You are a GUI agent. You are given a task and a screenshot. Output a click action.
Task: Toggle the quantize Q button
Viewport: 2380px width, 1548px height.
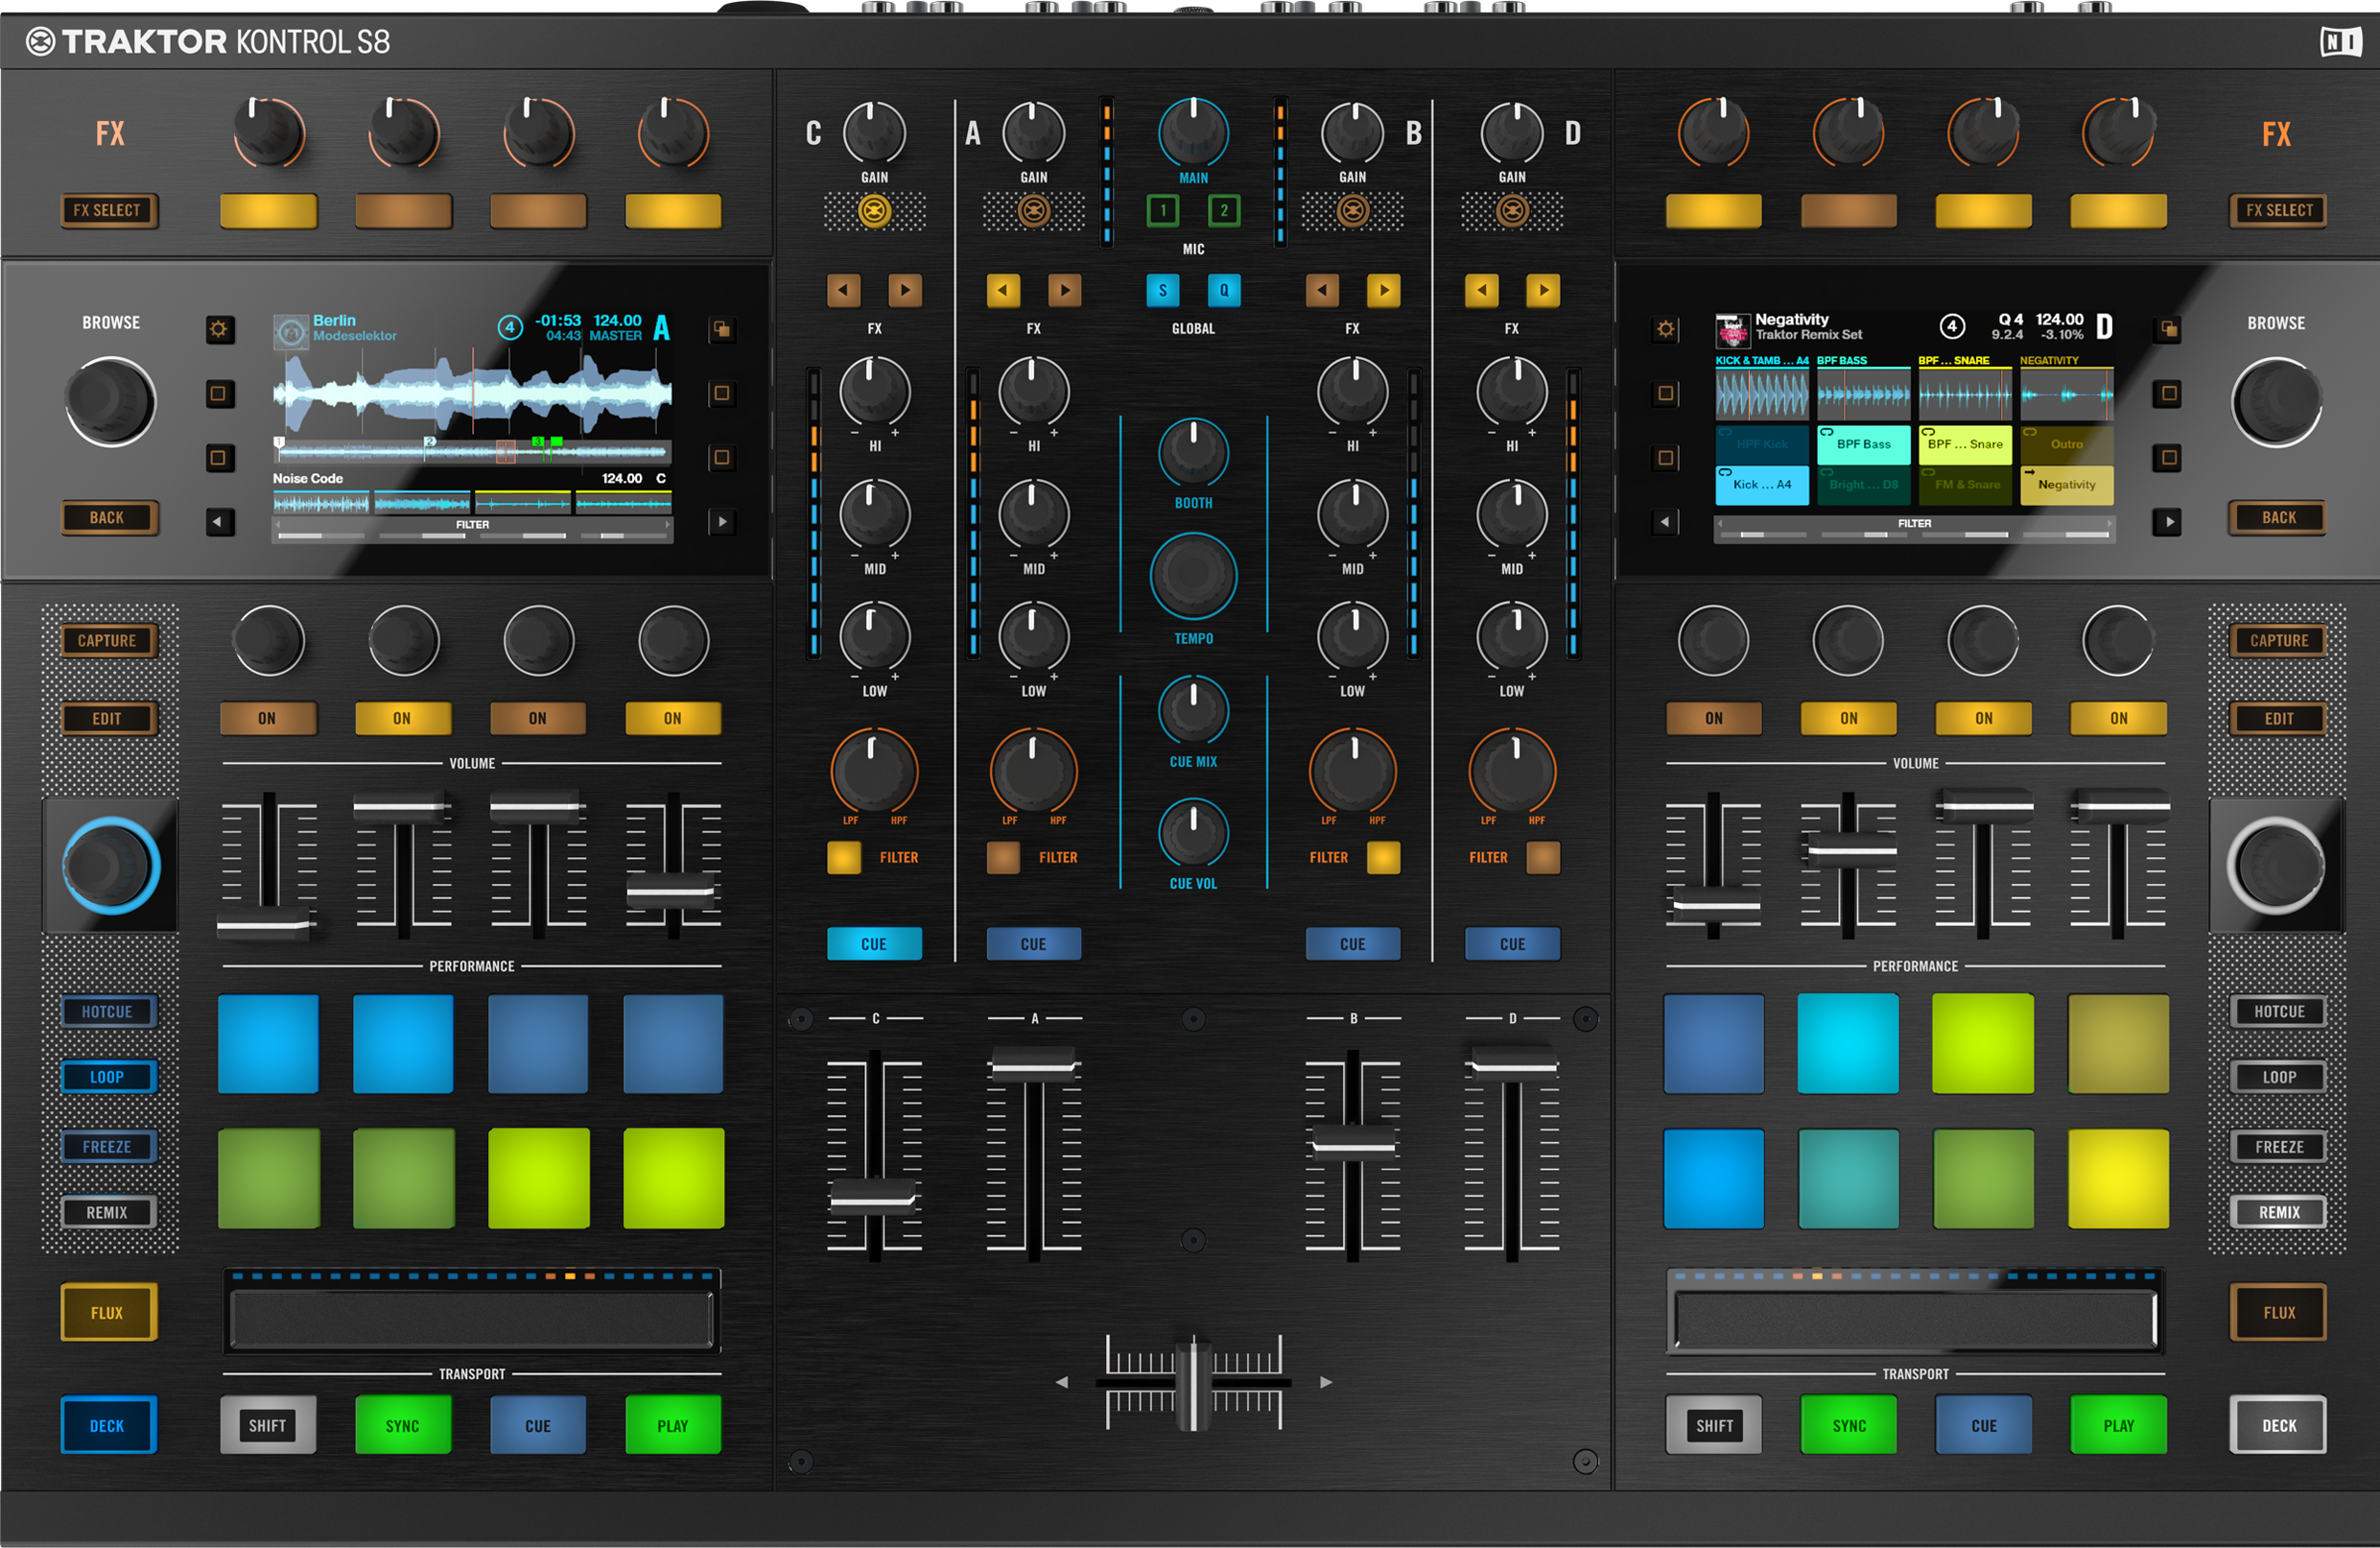[x=1223, y=291]
